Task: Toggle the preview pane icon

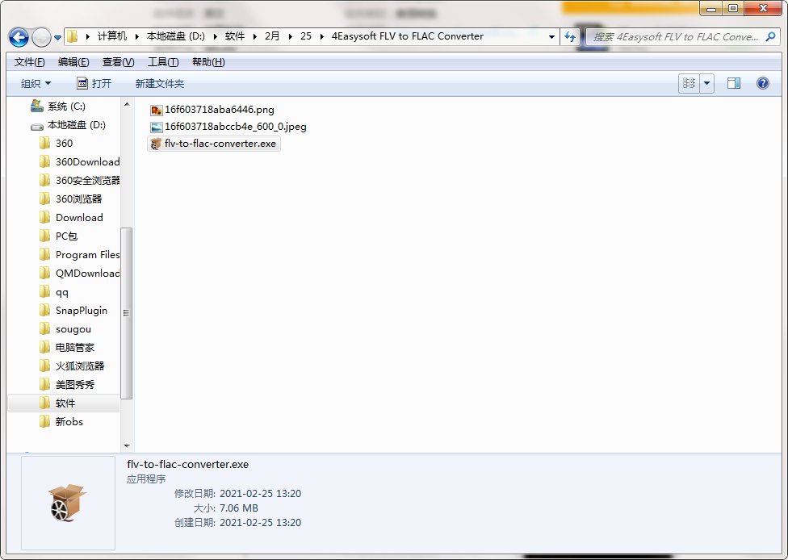Action: click(x=734, y=83)
